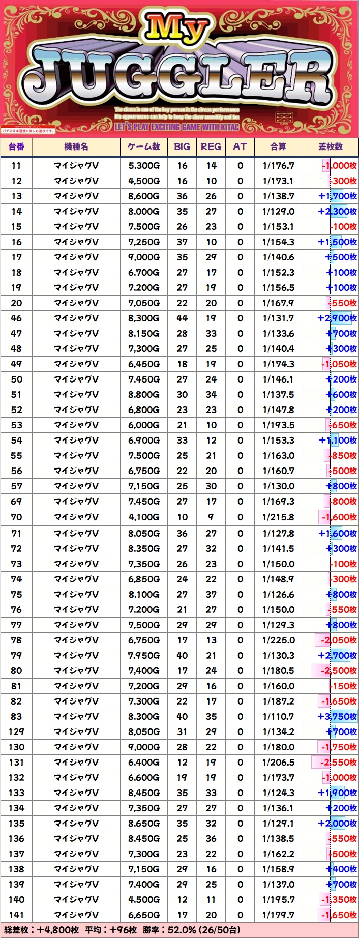Click the REG column header
Viewport: 359px width, 938px height.
click(x=211, y=146)
